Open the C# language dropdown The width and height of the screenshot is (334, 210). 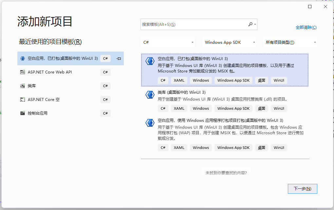point(168,42)
